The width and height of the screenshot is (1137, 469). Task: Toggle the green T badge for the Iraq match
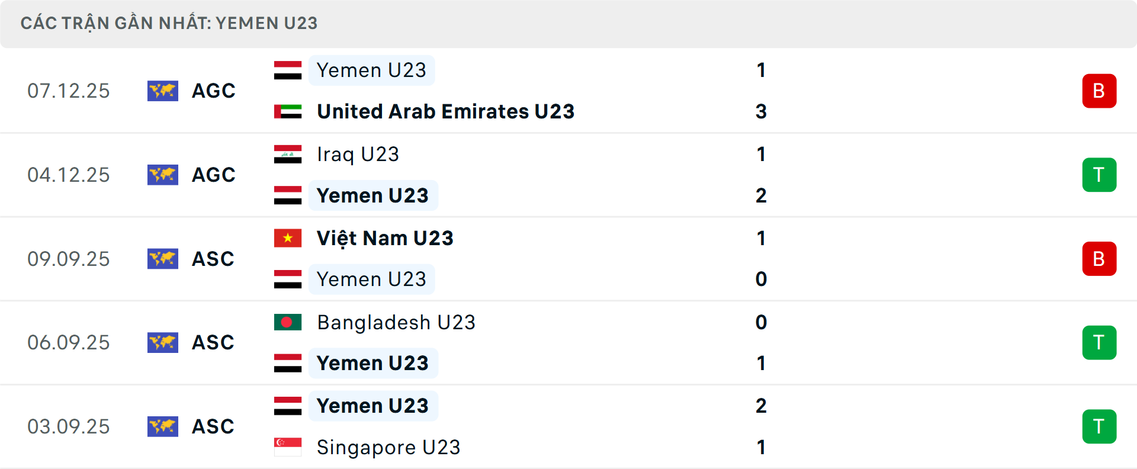pos(1099,175)
